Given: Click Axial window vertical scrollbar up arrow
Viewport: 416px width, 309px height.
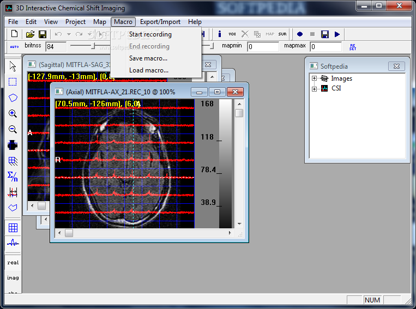Looking at the screenshot, I should 239,104.
